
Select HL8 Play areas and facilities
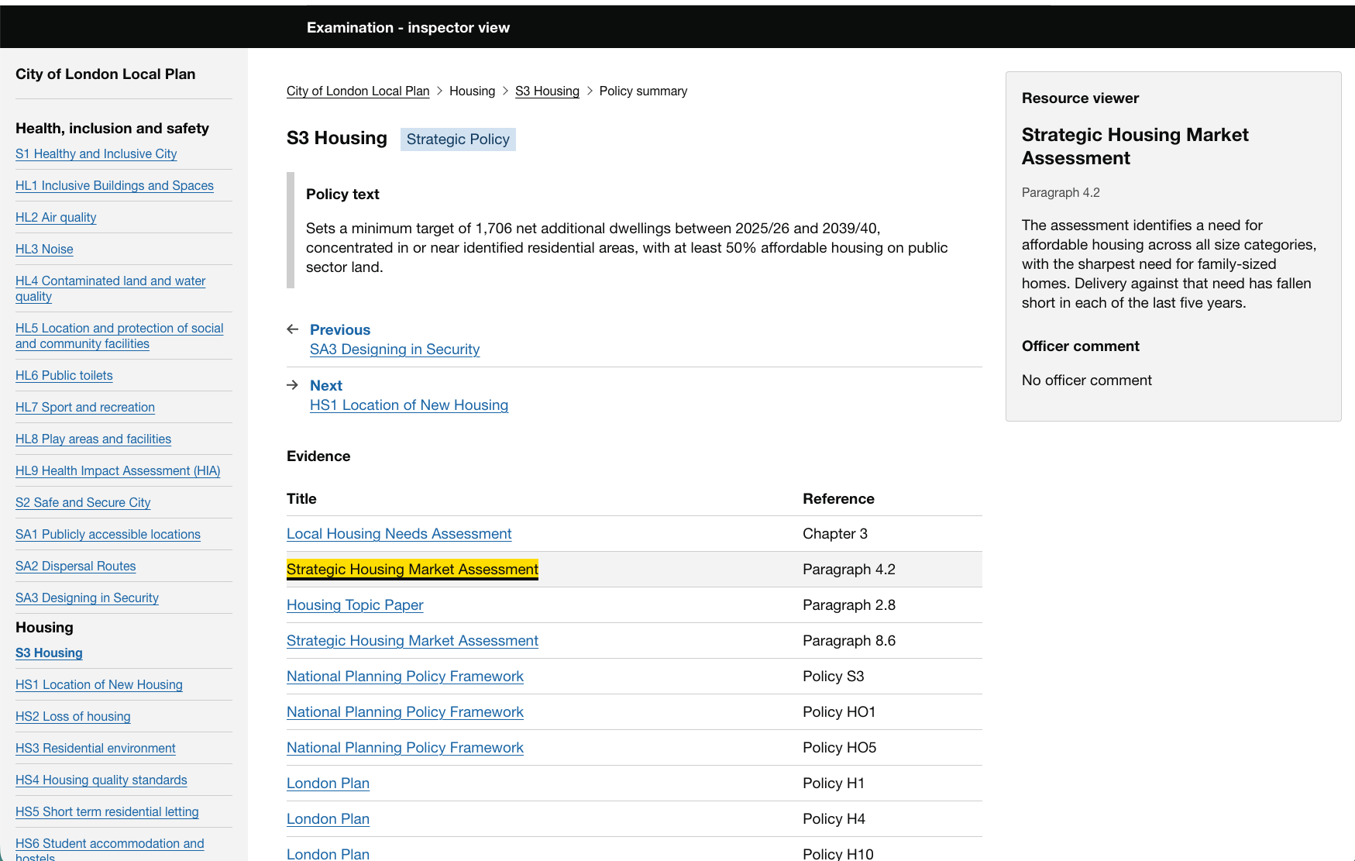tap(93, 439)
